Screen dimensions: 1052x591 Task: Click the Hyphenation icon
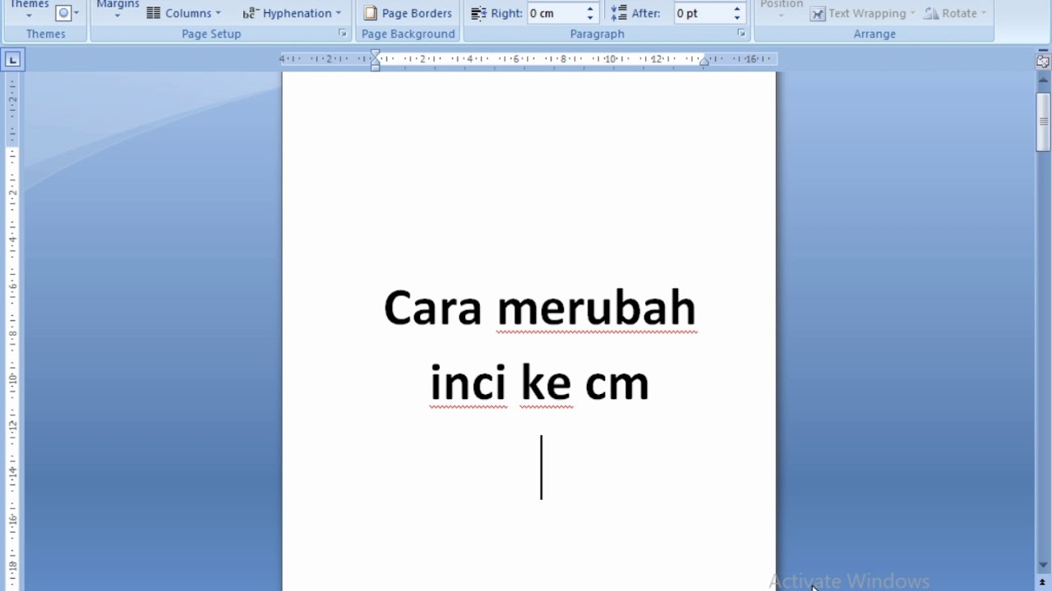tap(250, 13)
